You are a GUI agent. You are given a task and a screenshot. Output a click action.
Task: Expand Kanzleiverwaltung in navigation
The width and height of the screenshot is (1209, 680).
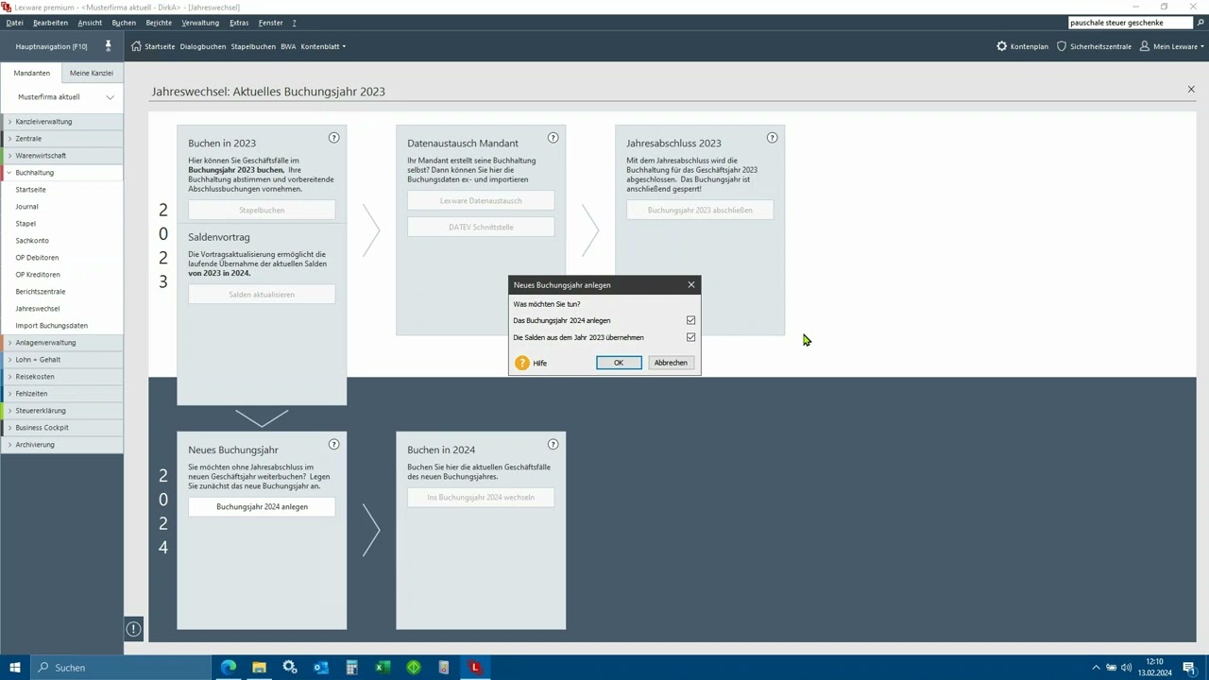(10, 122)
